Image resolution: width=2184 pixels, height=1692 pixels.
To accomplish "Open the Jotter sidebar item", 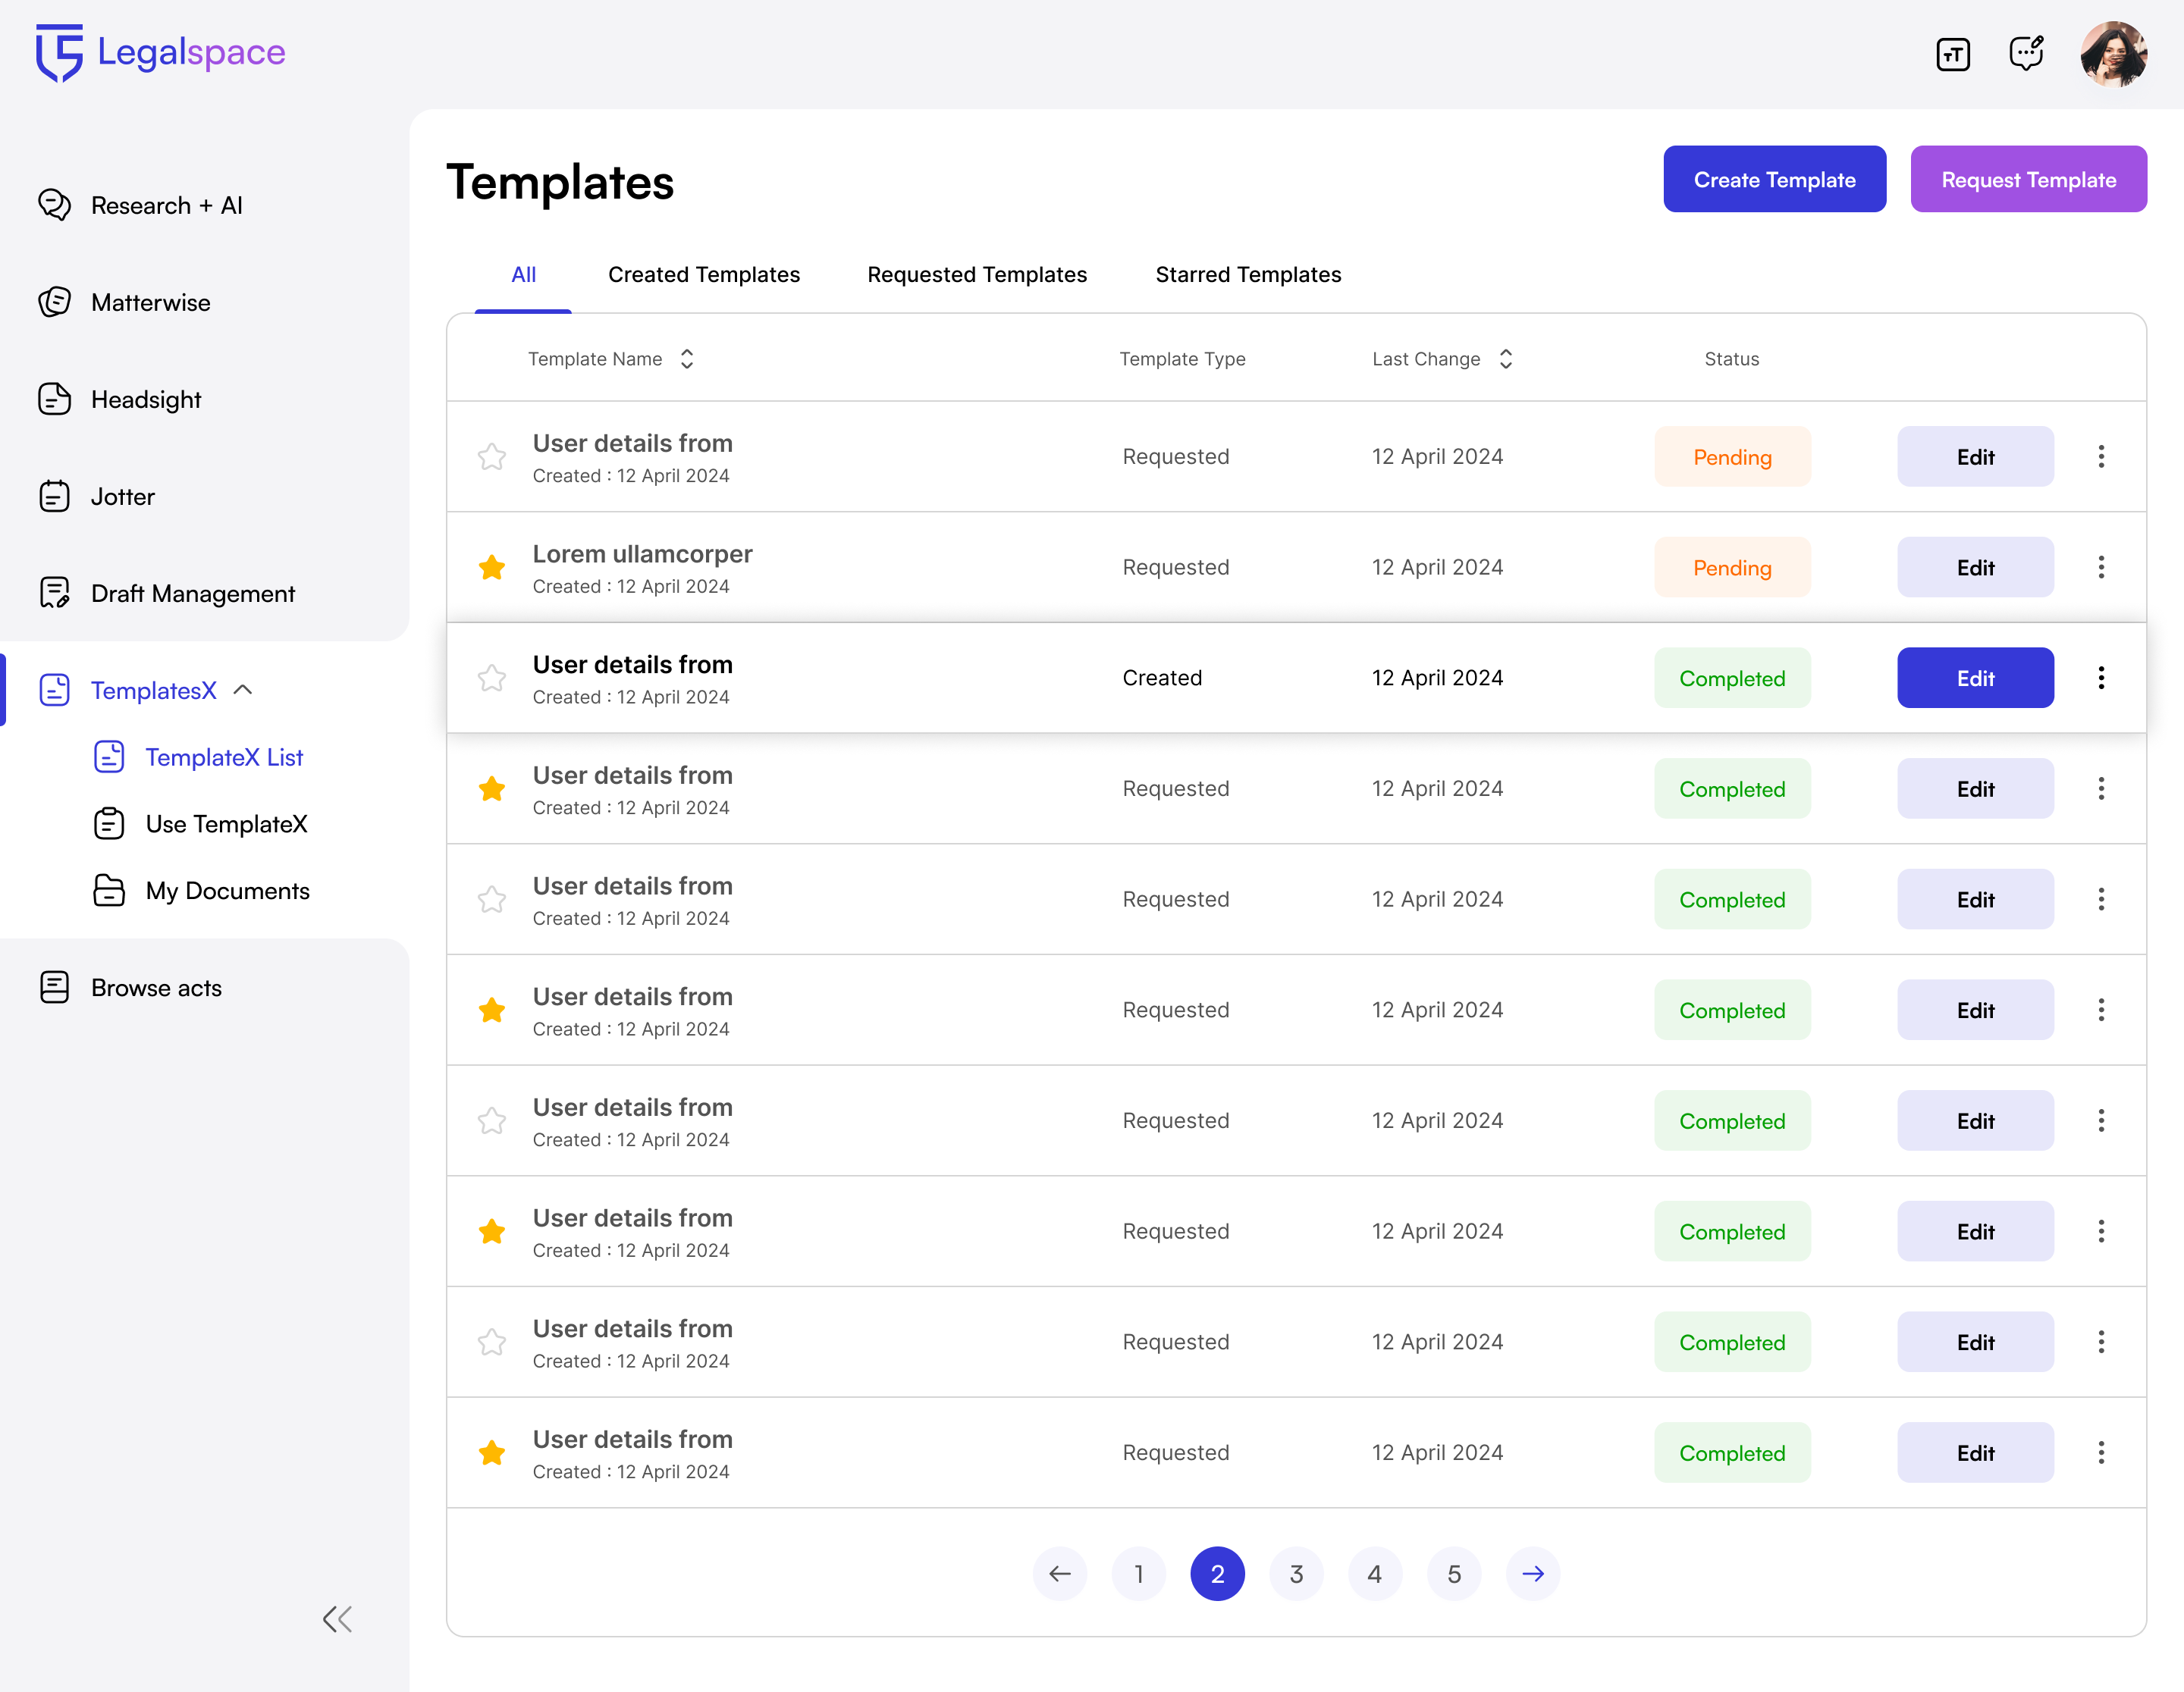I will [x=122, y=497].
